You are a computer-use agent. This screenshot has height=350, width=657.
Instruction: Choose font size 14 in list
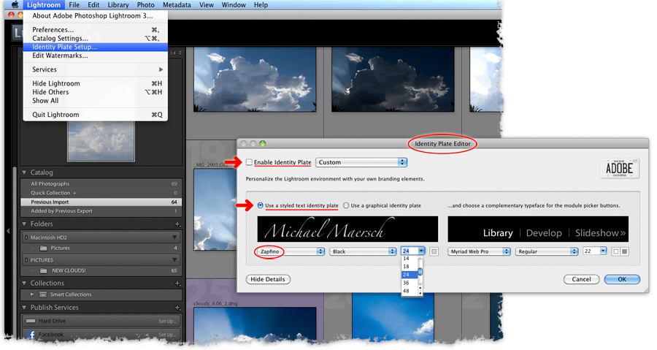pos(410,259)
